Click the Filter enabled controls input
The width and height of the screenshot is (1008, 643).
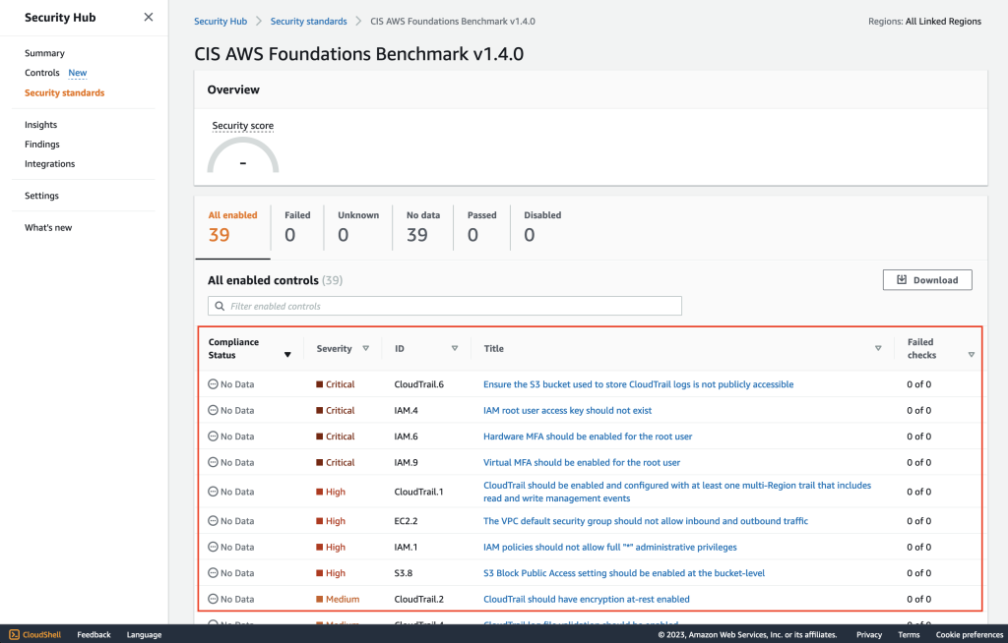click(x=445, y=306)
